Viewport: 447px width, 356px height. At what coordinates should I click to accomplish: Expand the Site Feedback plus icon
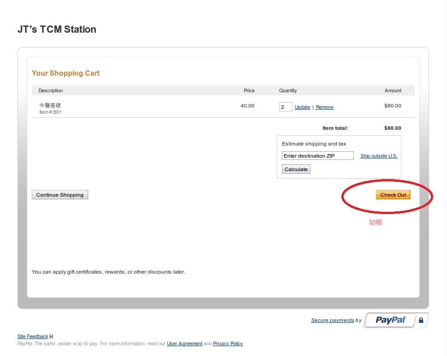click(51, 337)
